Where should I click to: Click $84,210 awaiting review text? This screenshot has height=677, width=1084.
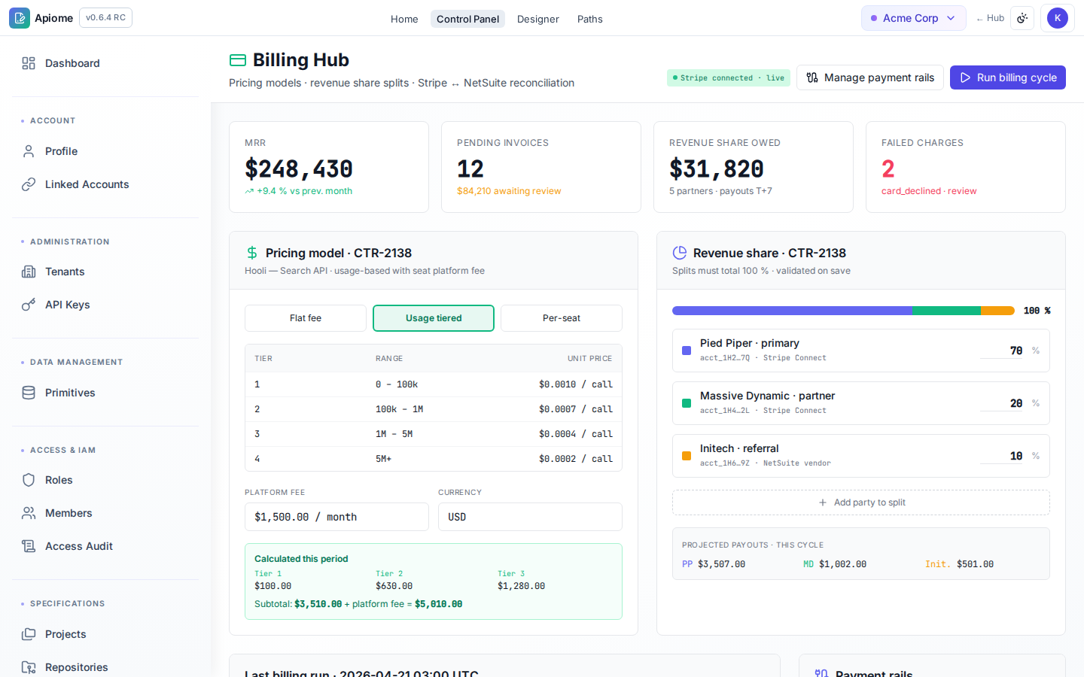tap(509, 191)
